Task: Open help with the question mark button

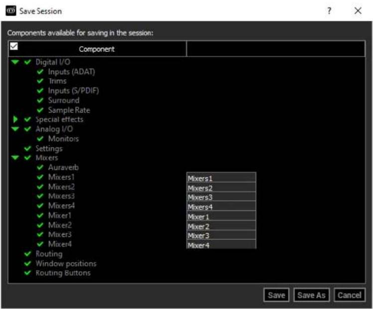Action: (329, 10)
